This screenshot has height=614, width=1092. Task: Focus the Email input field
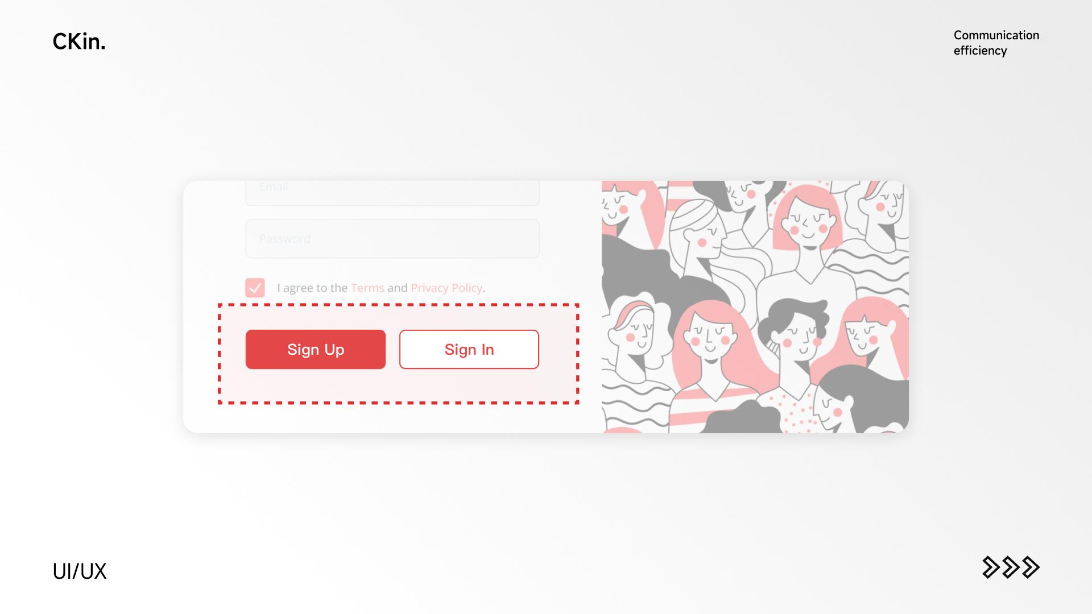392,193
